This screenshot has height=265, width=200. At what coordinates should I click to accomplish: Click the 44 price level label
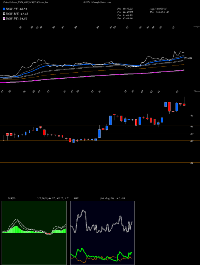[x=192, y=116]
